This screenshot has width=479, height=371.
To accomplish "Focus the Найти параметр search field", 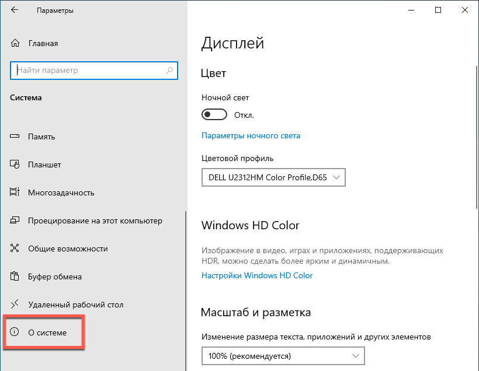I will 94,71.
